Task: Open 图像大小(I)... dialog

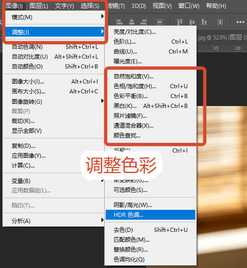Action: (54, 82)
